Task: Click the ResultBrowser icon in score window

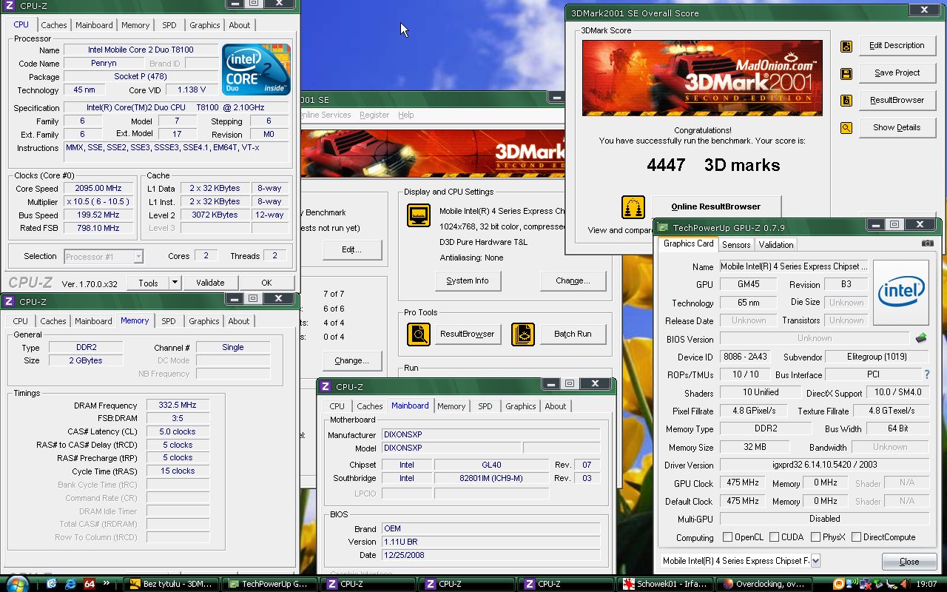Action: click(x=846, y=101)
